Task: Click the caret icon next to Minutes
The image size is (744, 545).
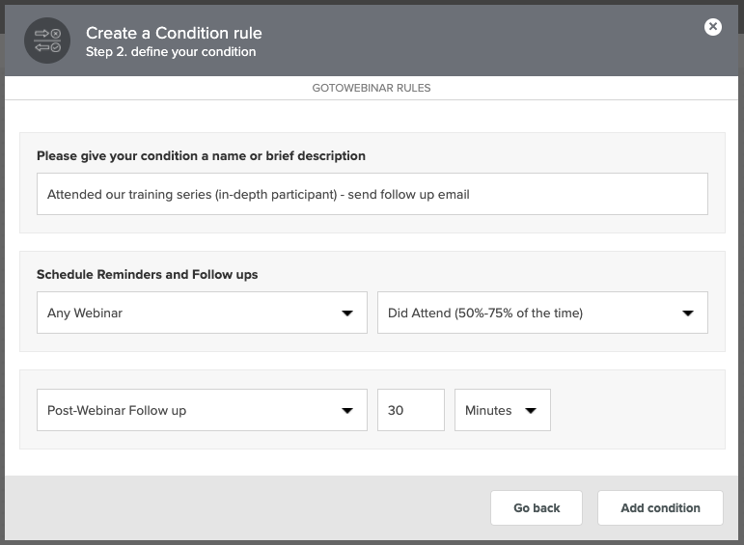Action: 531,411
